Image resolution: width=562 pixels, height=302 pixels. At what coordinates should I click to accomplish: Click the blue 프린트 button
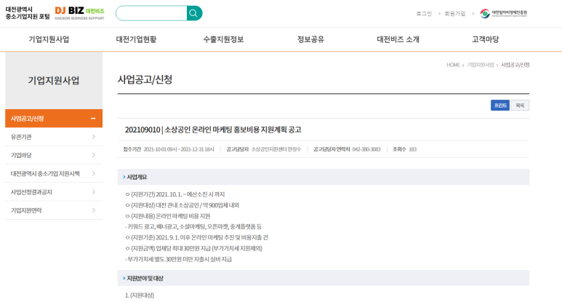tap(500, 105)
